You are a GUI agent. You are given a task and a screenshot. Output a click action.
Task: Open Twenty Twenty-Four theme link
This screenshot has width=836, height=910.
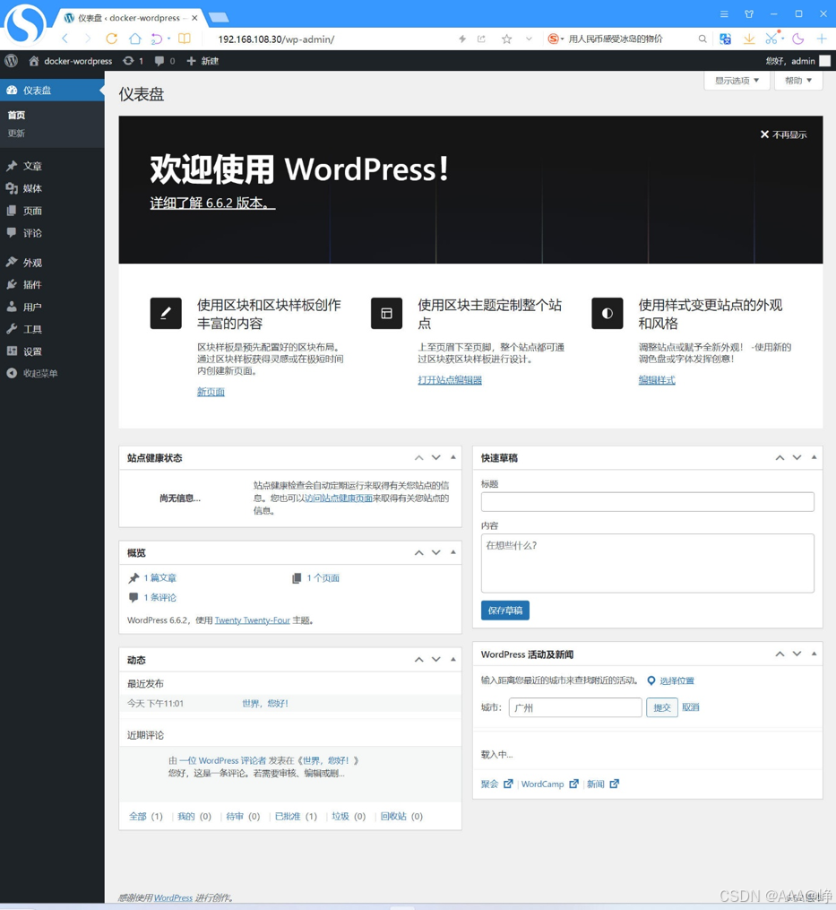click(253, 620)
